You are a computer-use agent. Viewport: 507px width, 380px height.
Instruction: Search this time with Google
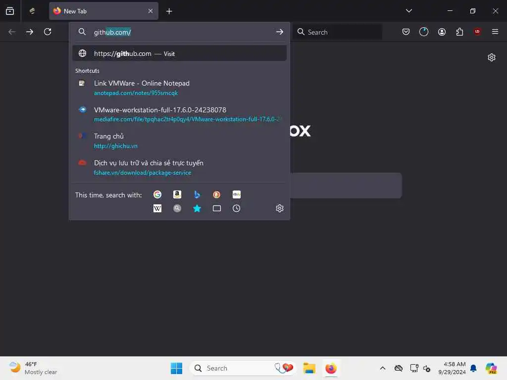tap(157, 194)
